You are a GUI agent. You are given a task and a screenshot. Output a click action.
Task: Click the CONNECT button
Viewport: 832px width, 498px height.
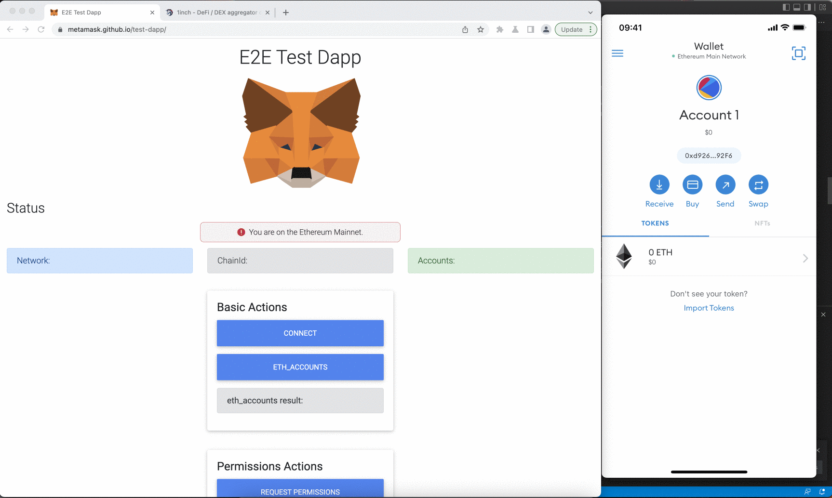point(300,333)
